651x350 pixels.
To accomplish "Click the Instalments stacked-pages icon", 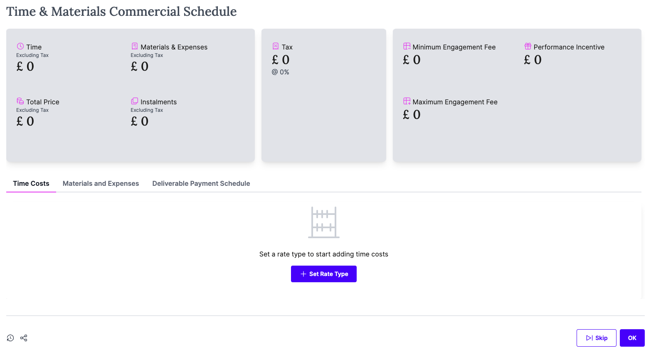I will point(135,101).
